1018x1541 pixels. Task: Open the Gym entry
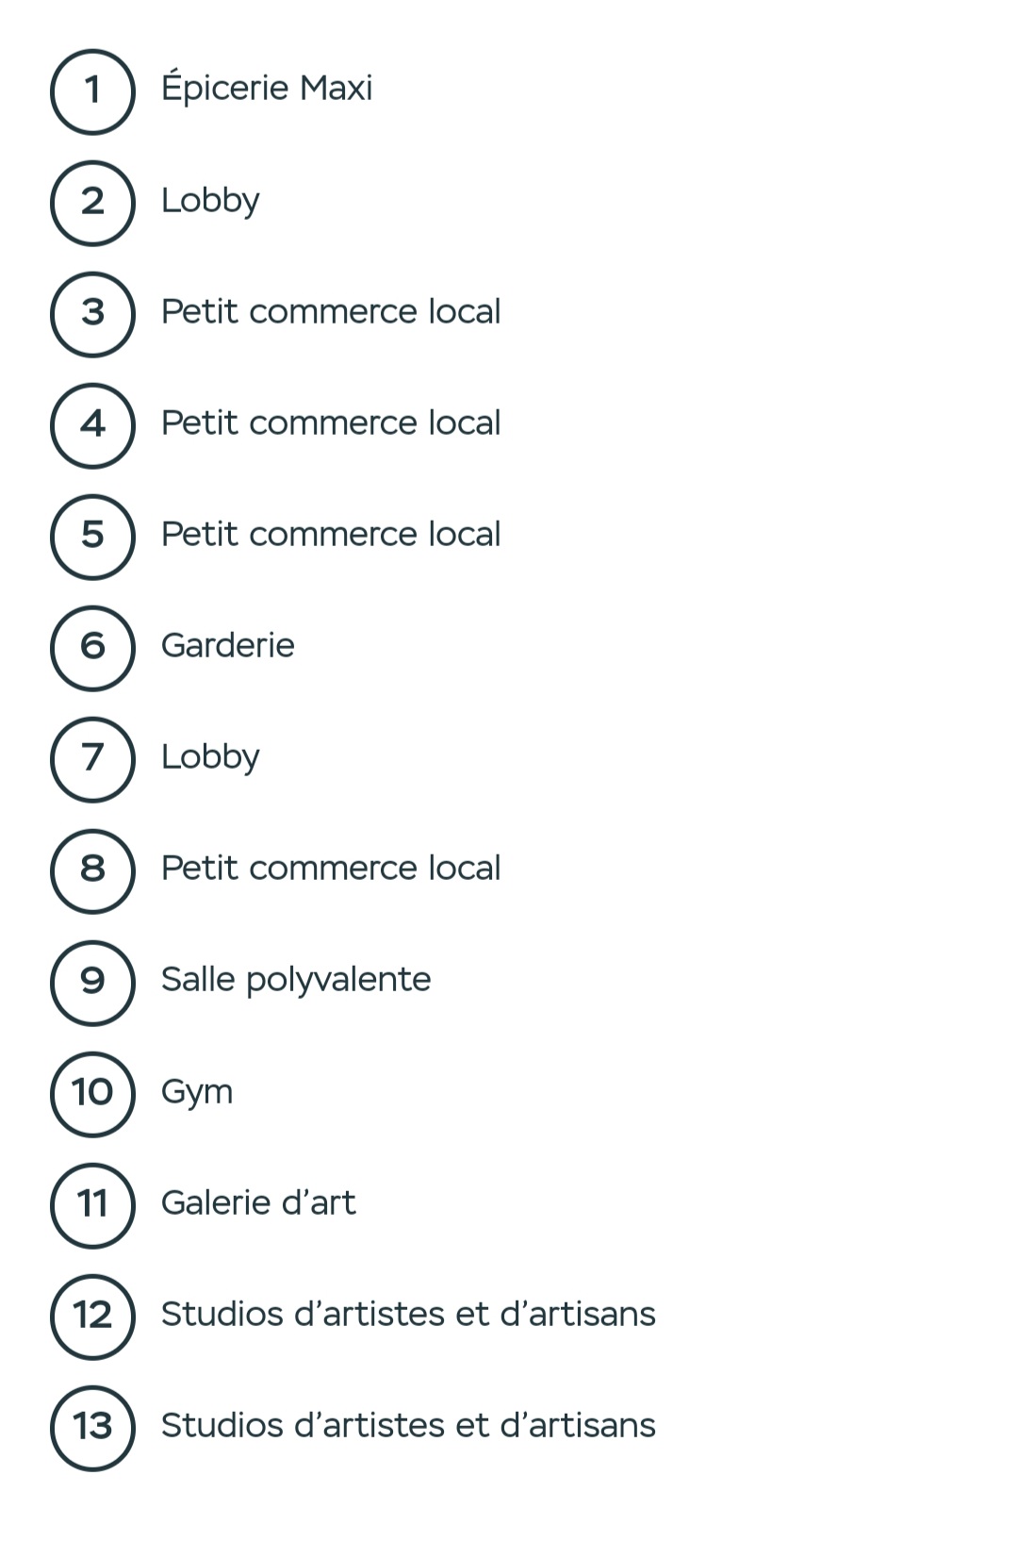(197, 1092)
